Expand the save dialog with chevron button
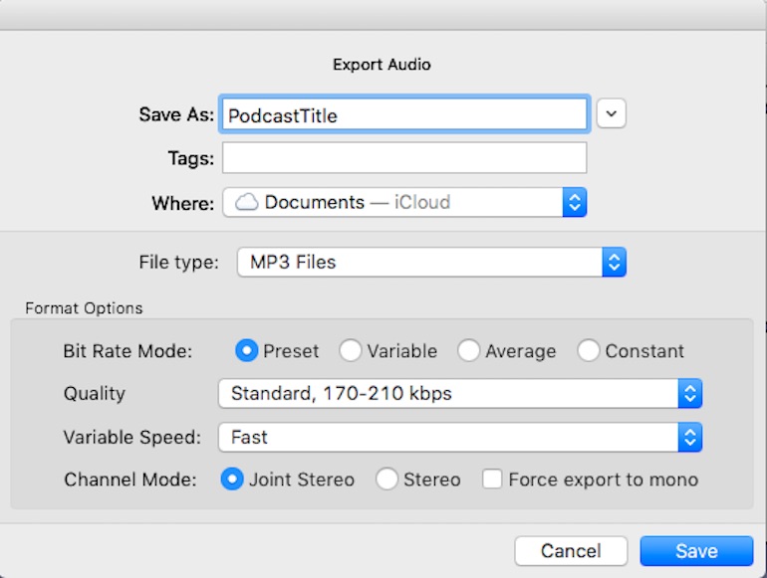Image resolution: width=767 pixels, height=578 pixels. (611, 113)
